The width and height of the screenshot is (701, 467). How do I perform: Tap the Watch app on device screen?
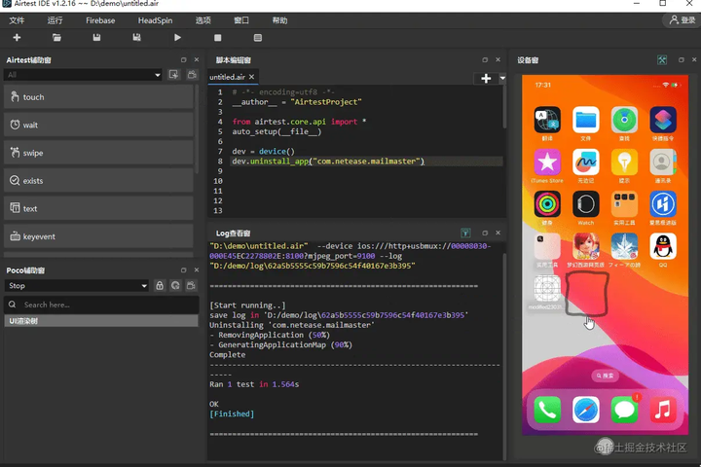(x=586, y=204)
